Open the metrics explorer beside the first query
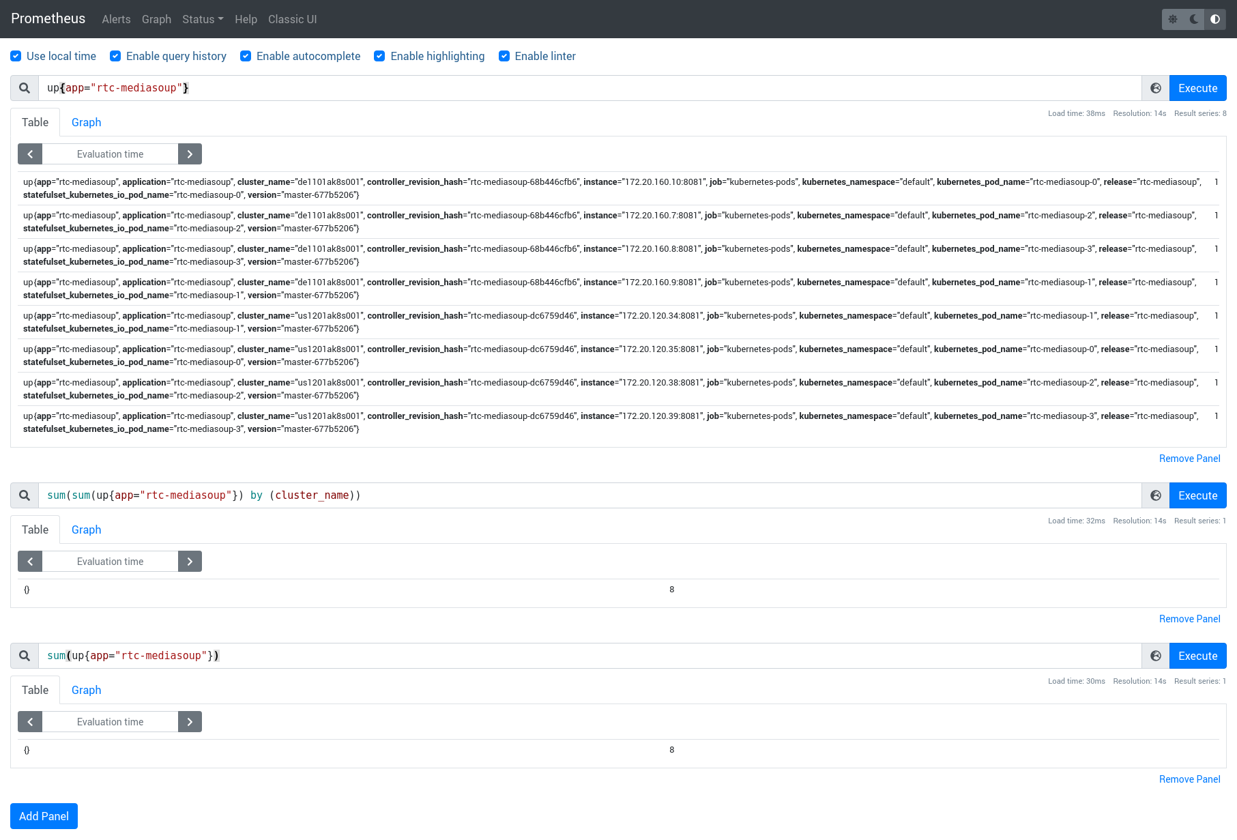The width and height of the screenshot is (1237, 840). click(1155, 87)
